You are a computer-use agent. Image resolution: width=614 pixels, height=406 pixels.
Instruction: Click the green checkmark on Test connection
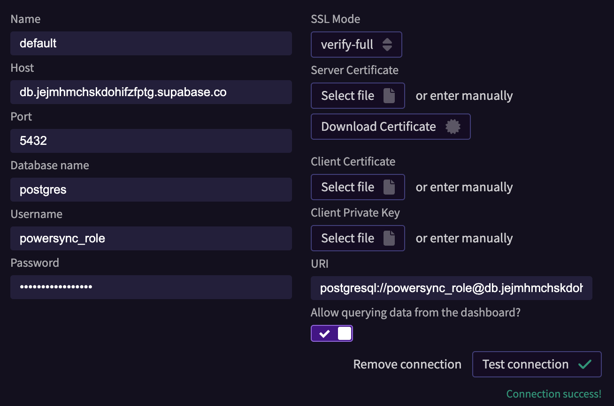(584, 364)
